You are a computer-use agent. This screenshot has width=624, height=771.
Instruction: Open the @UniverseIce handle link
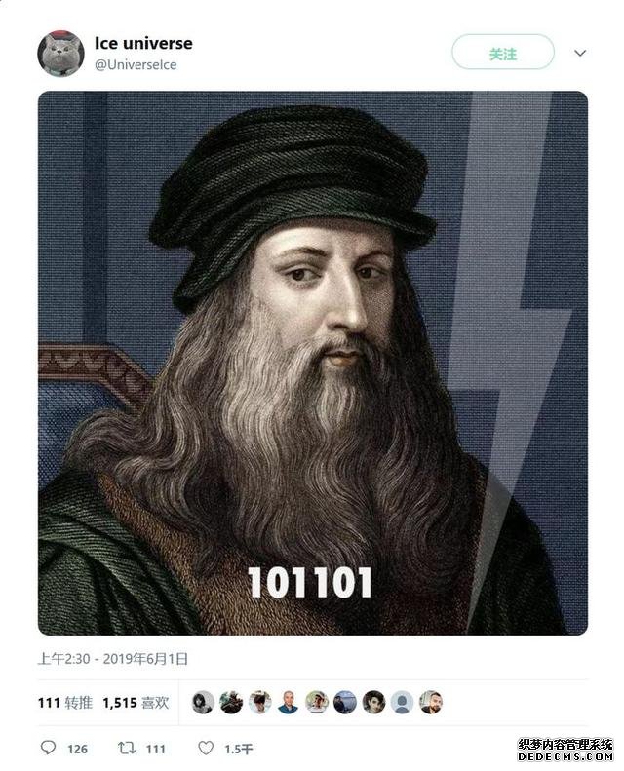coord(136,65)
